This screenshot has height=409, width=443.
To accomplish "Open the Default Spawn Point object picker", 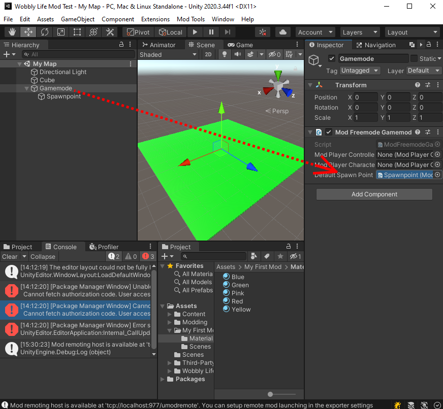I will coord(437,175).
